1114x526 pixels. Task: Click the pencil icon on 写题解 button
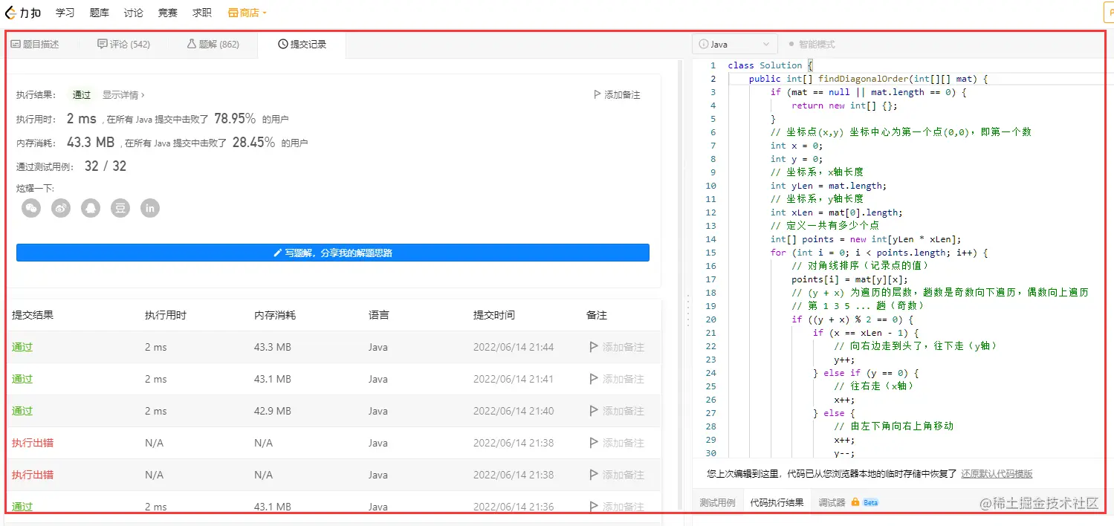[278, 253]
